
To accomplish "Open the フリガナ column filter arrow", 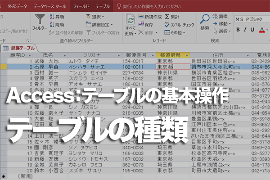I will [118, 56].
